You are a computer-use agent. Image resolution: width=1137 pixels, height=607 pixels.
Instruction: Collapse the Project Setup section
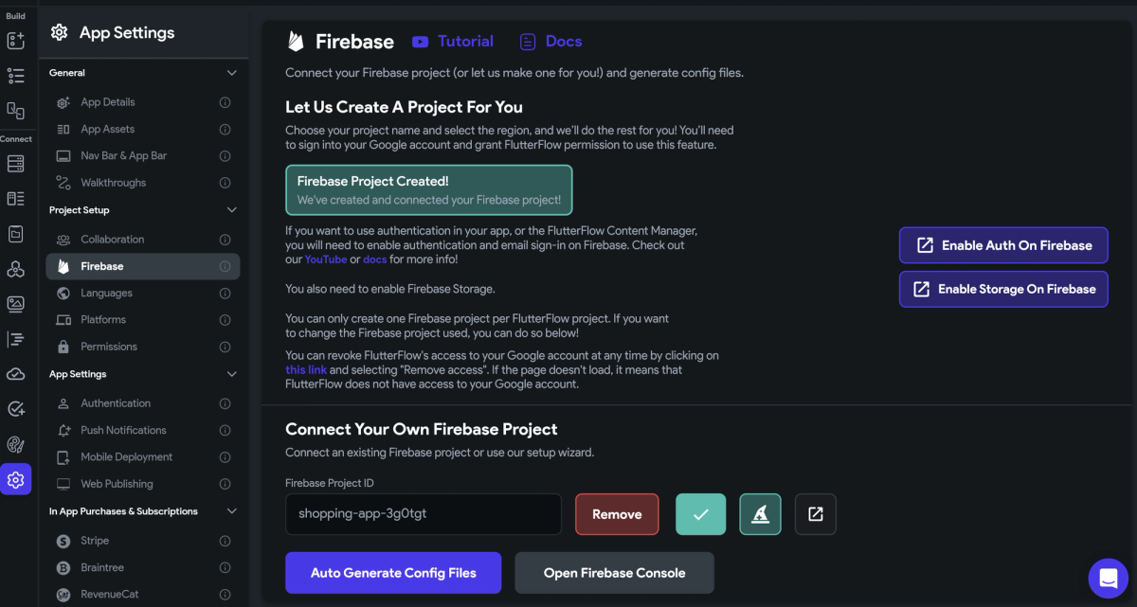click(x=231, y=210)
